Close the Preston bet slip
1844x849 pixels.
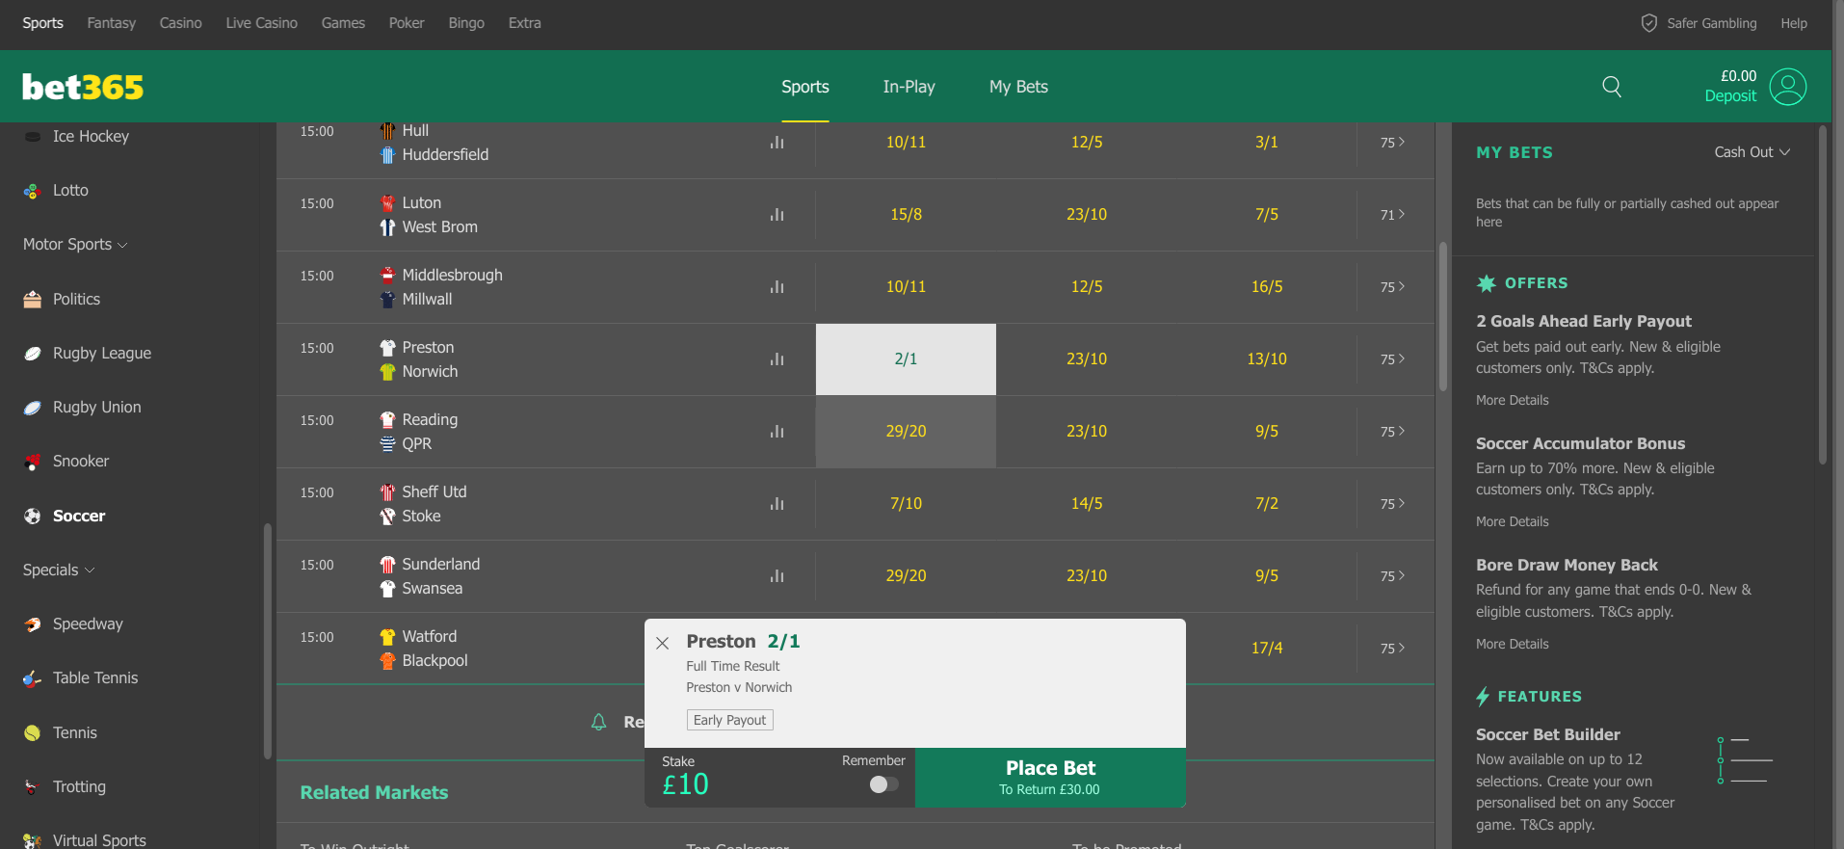pyautogui.click(x=662, y=643)
